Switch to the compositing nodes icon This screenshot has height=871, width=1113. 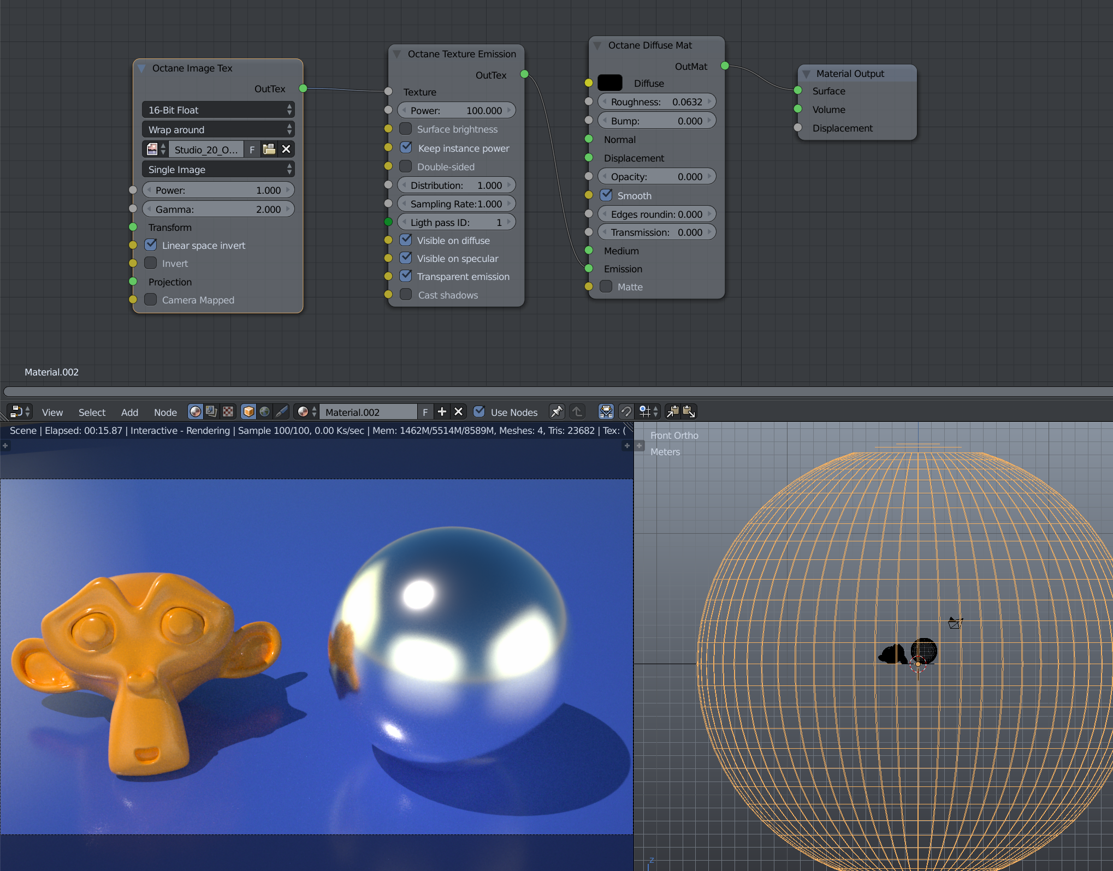point(212,411)
